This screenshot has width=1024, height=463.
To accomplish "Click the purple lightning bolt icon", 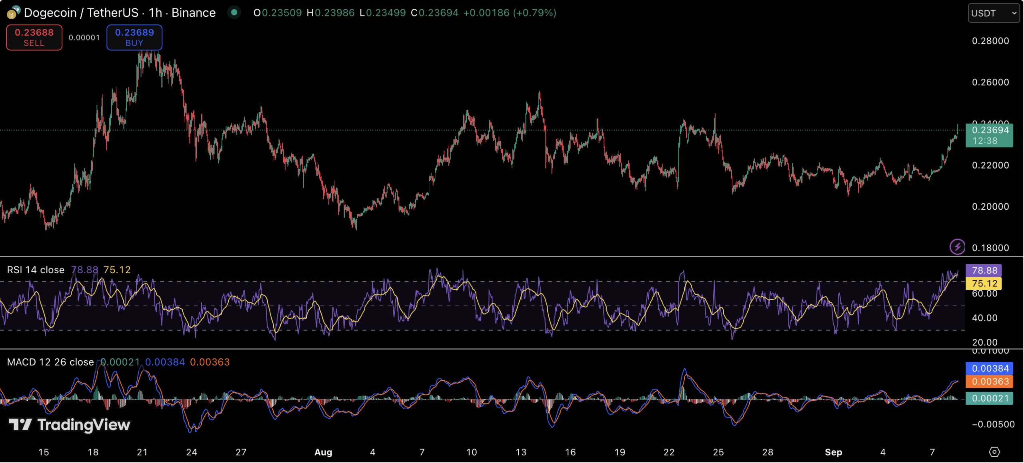I will [957, 247].
